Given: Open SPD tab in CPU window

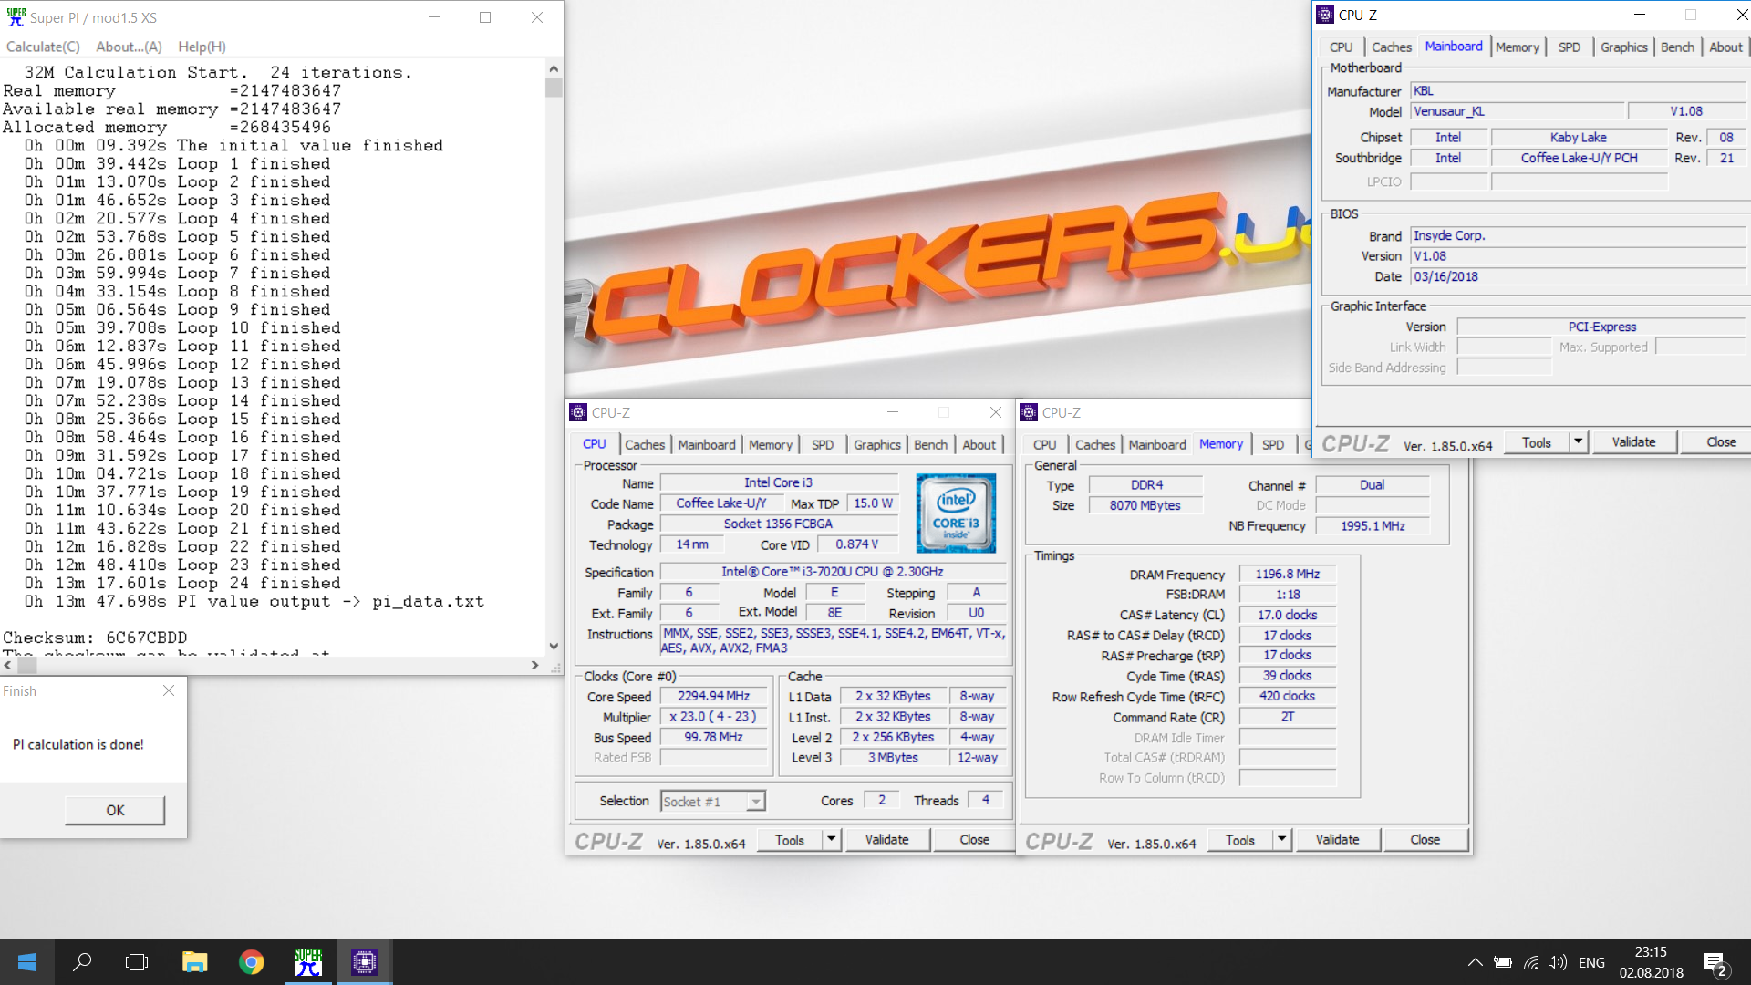Looking at the screenshot, I should tap(823, 444).
